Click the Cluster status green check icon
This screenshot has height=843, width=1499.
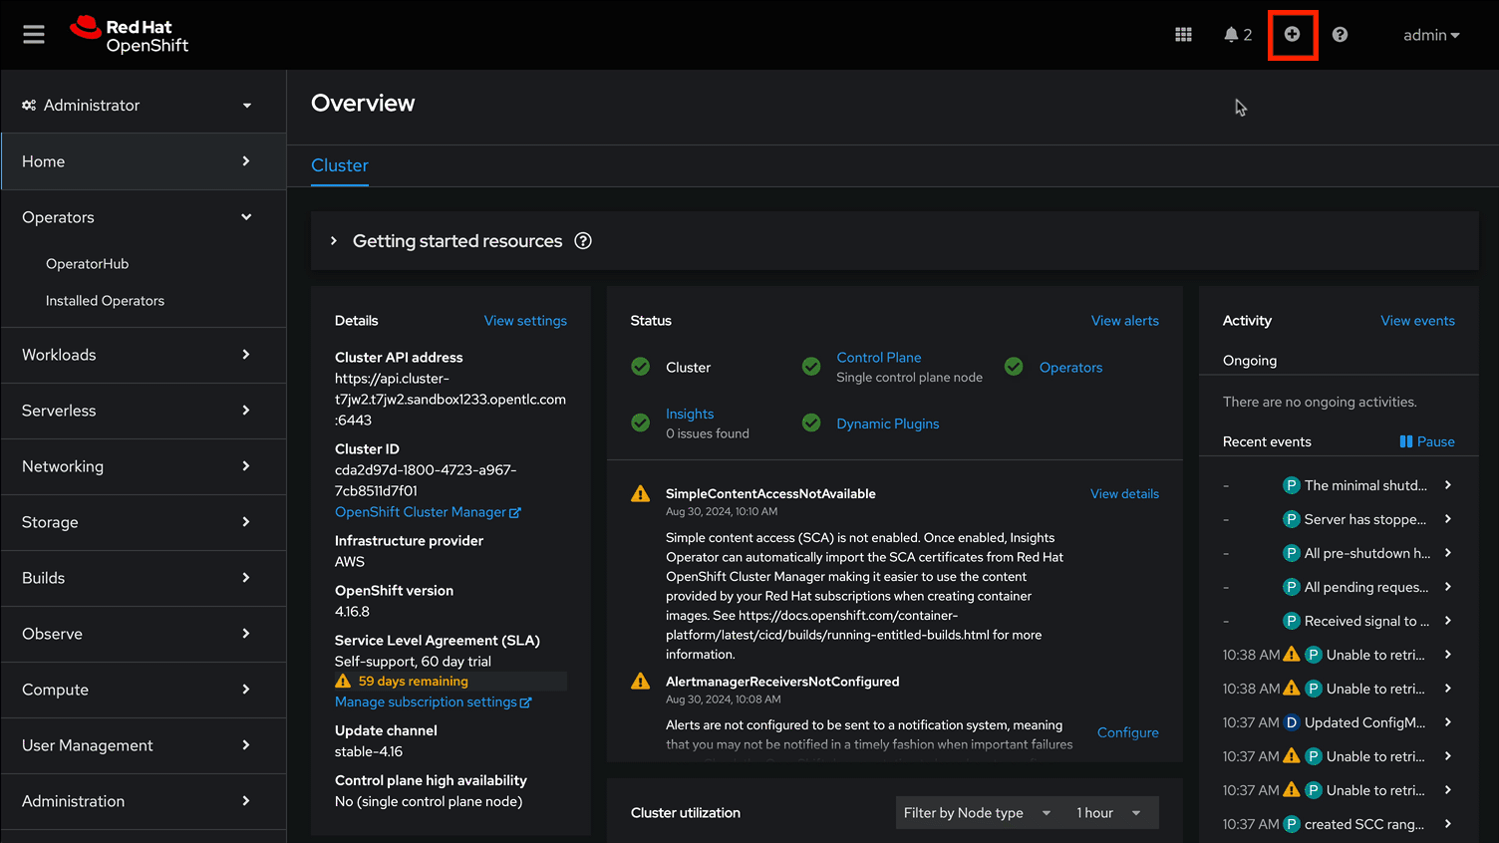(x=641, y=367)
